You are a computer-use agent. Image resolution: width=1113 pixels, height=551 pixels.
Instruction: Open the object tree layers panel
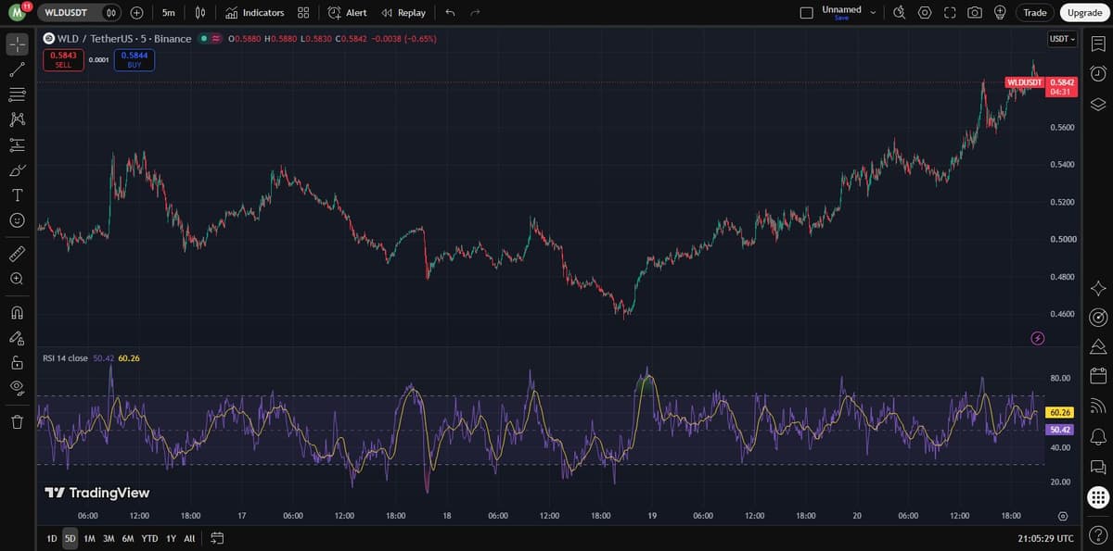point(1098,104)
